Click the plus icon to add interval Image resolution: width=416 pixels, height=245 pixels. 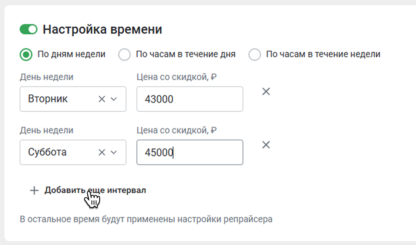pos(34,190)
